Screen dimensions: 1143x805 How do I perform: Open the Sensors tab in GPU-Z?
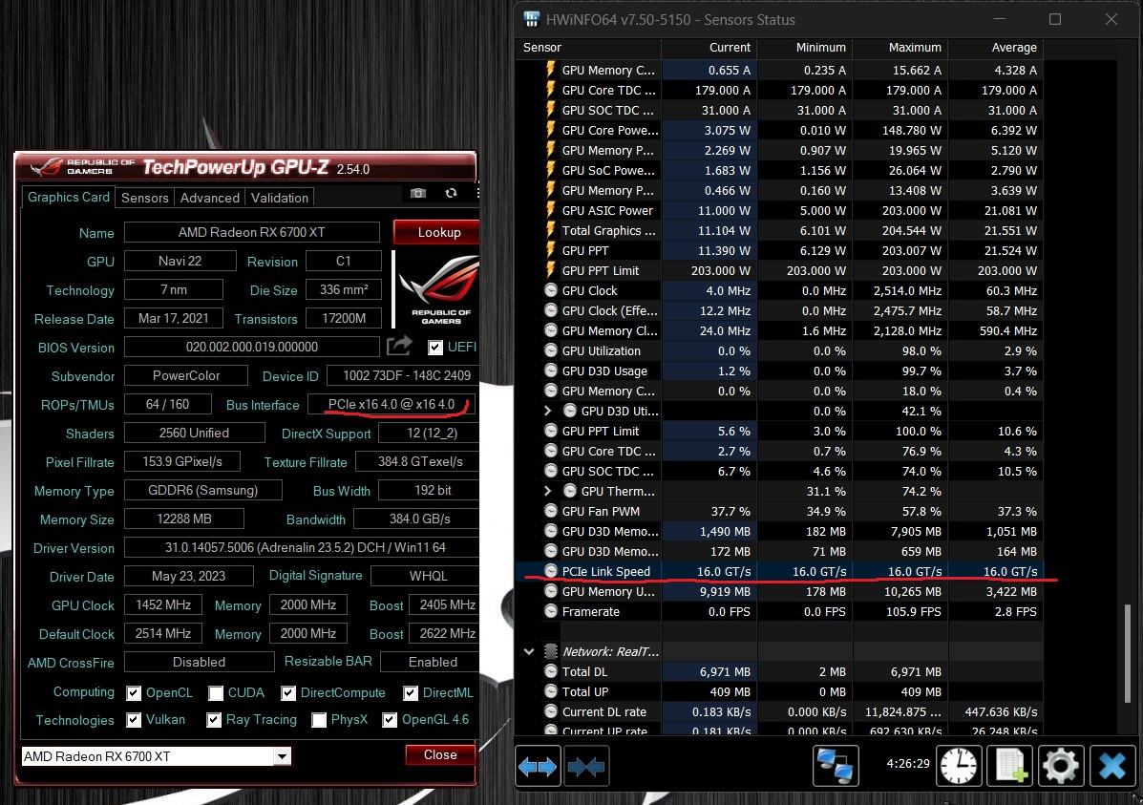pos(144,198)
